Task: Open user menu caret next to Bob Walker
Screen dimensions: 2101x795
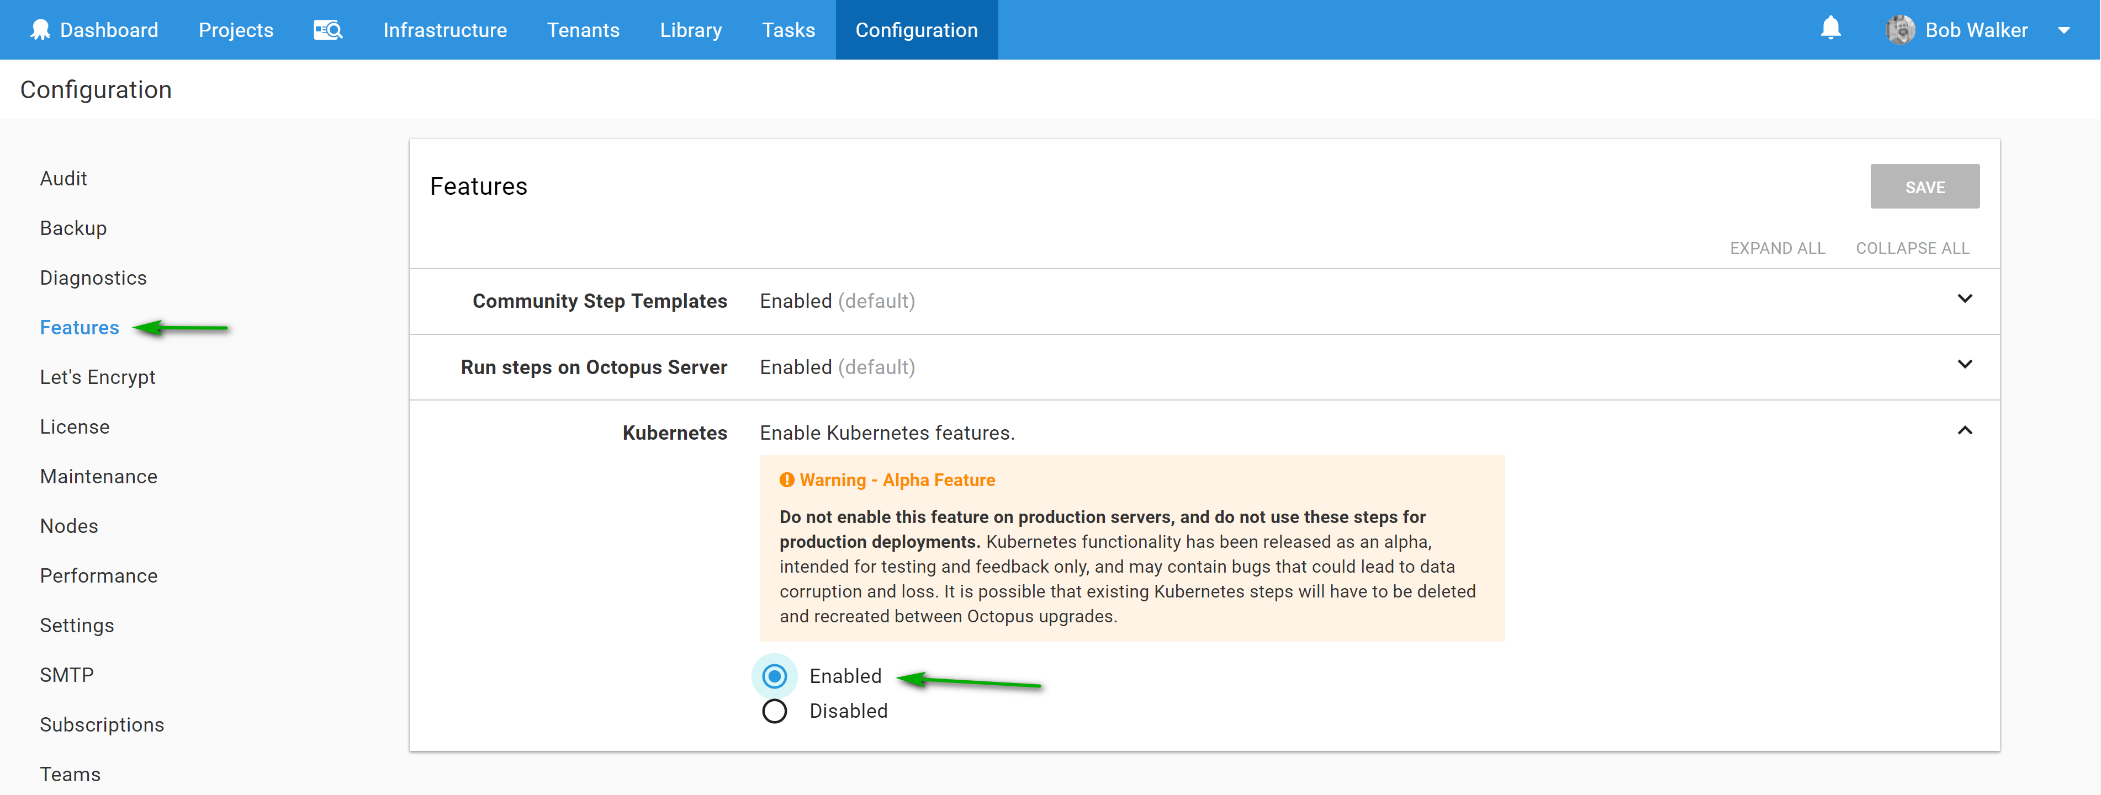Action: click(2063, 30)
